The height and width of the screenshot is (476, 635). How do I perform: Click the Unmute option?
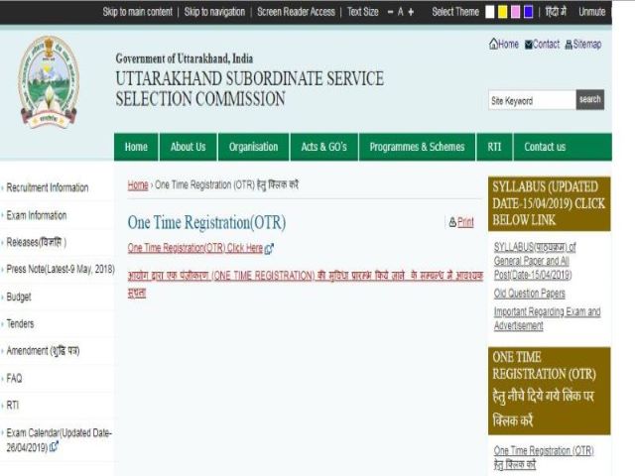click(592, 12)
